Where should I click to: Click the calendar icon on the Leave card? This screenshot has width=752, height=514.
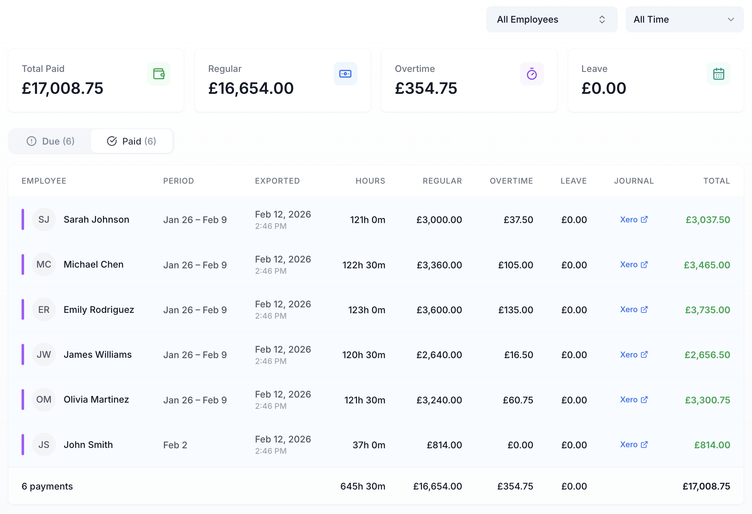point(718,73)
